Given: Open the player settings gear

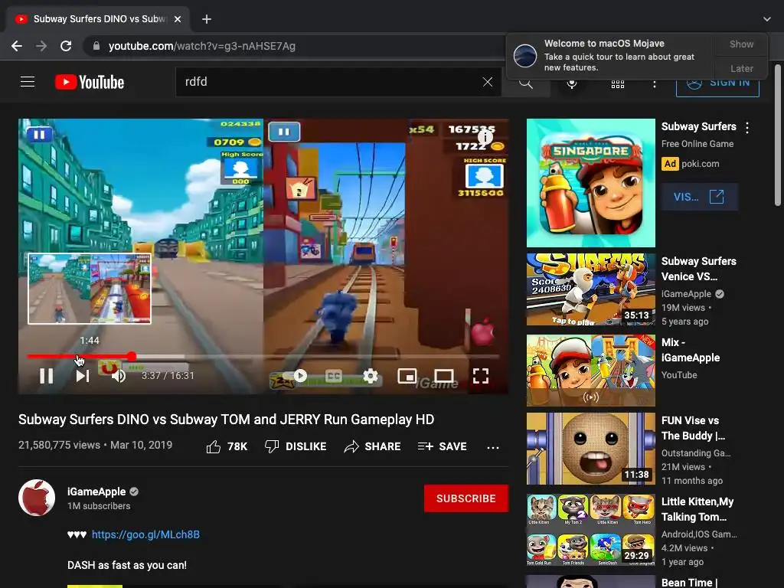Looking at the screenshot, I should (x=371, y=375).
